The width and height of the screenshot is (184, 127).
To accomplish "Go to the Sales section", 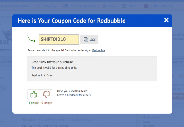I will tap(111, 6).
